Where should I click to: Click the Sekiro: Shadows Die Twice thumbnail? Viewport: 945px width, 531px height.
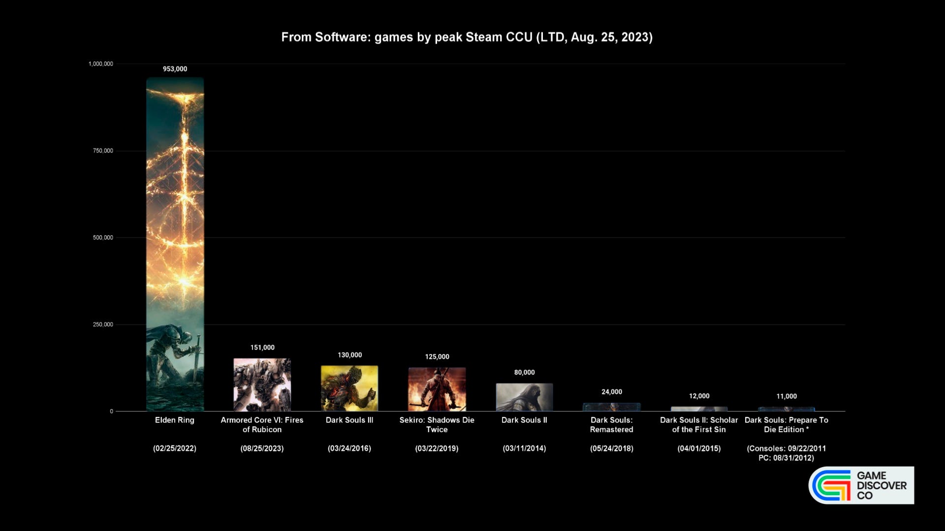pyautogui.click(x=436, y=388)
